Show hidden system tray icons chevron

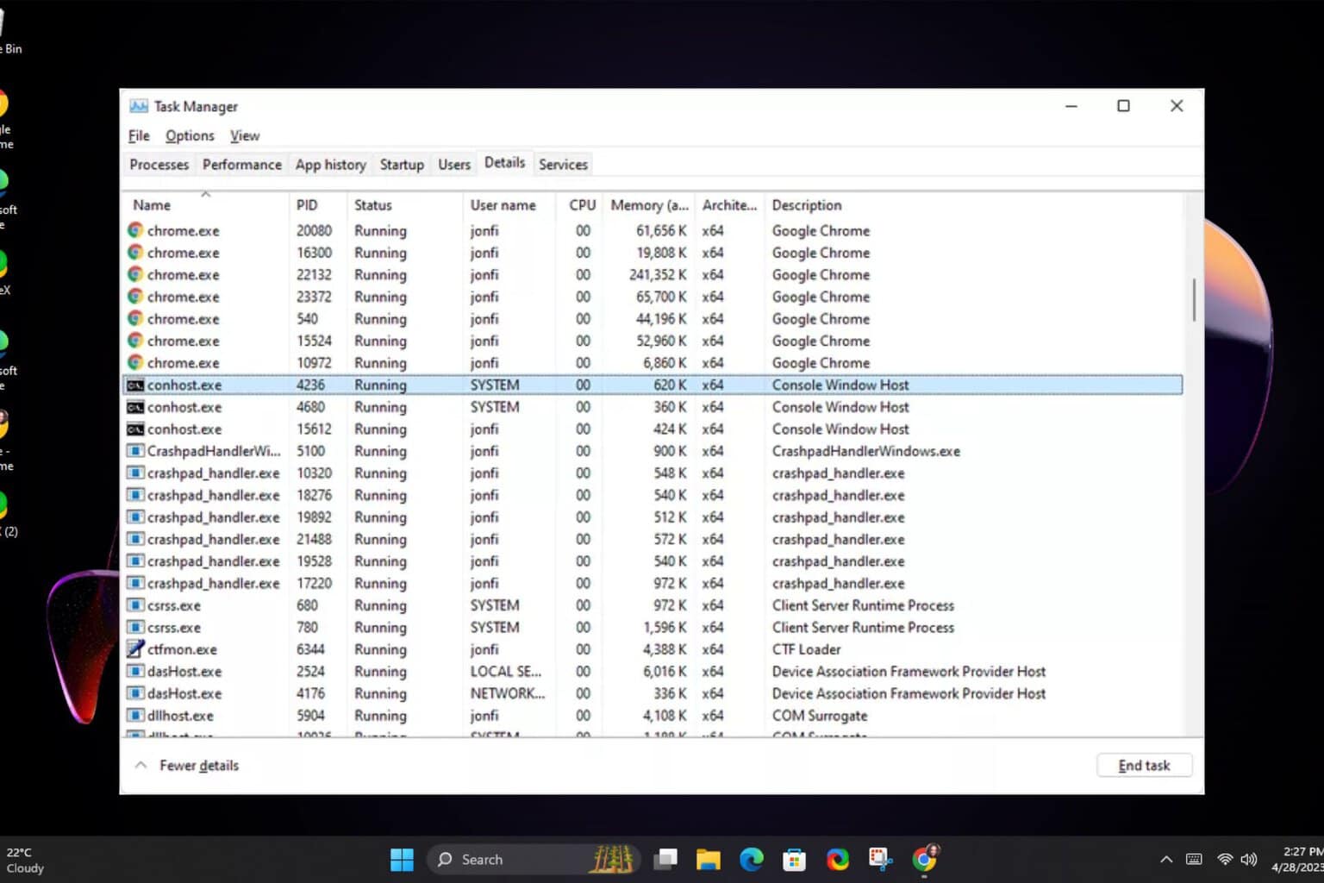pyautogui.click(x=1166, y=860)
